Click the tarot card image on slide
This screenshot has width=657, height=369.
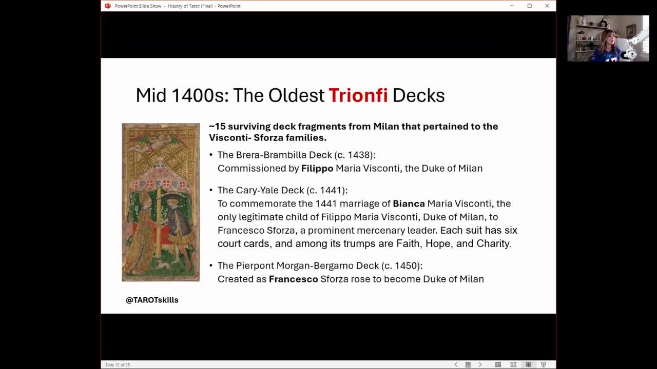click(x=161, y=202)
